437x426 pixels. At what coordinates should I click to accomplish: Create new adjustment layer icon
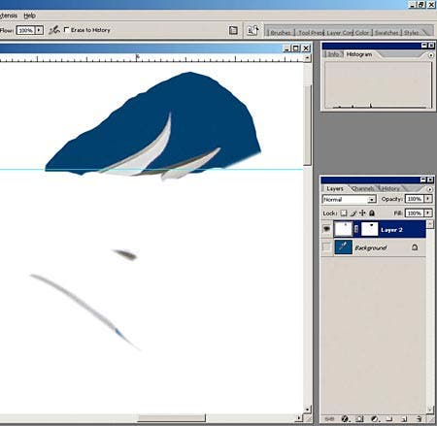point(375,419)
